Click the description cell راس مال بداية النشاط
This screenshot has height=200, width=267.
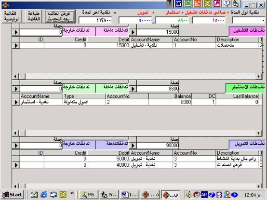coord(237,159)
